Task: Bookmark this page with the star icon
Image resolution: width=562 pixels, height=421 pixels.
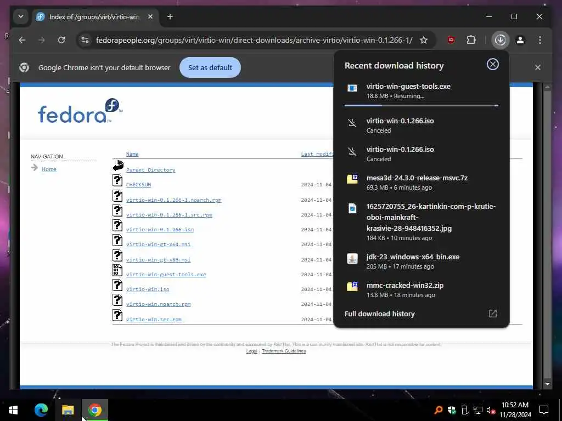Action: pyautogui.click(x=424, y=40)
